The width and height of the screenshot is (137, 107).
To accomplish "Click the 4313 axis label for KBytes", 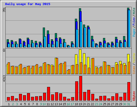I will 4,79.
